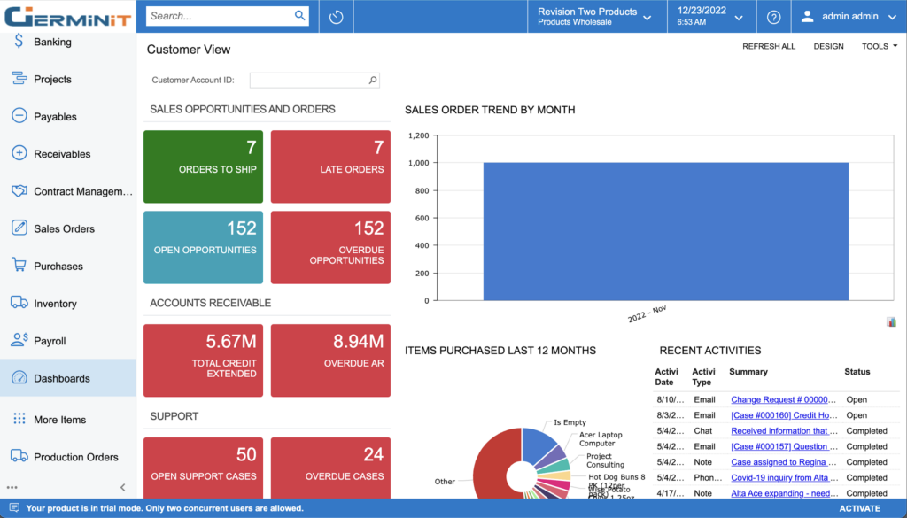Open the Tools menu
This screenshot has width=907, height=518.
pos(879,46)
